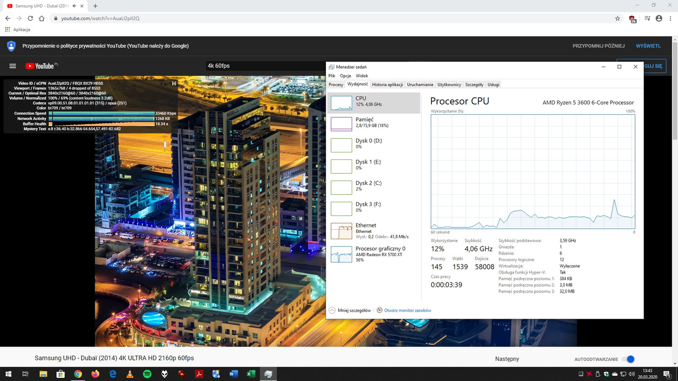Image resolution: width=678 pixels, height=381 pixels.
Task: Open Microsoft Store from the taskbar
Action: click(x=60, y=374)
